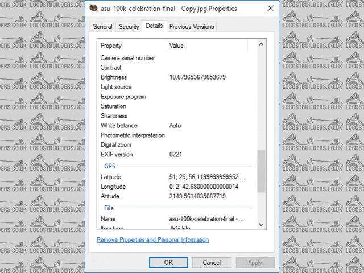Click the scrollbar down arrow
364x273 pixels.
click(x=261, y=225)
